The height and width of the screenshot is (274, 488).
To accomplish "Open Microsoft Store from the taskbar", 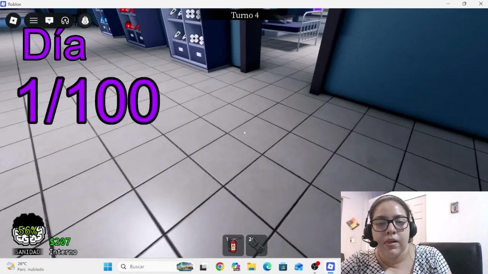I will [x=283, y=267].
